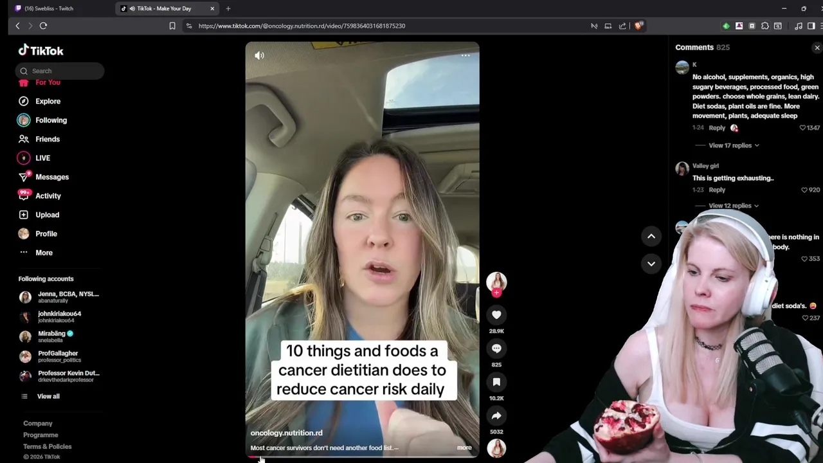Open ProfGallagher professor_politics account
823x463 pixels.
(x=49, y=356)
